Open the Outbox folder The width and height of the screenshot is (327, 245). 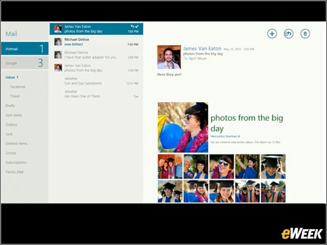[11, 125]
